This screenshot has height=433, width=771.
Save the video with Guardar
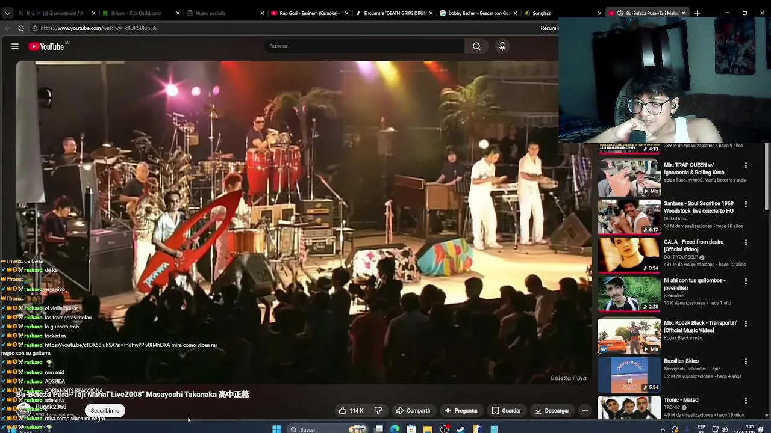[506, 411]
